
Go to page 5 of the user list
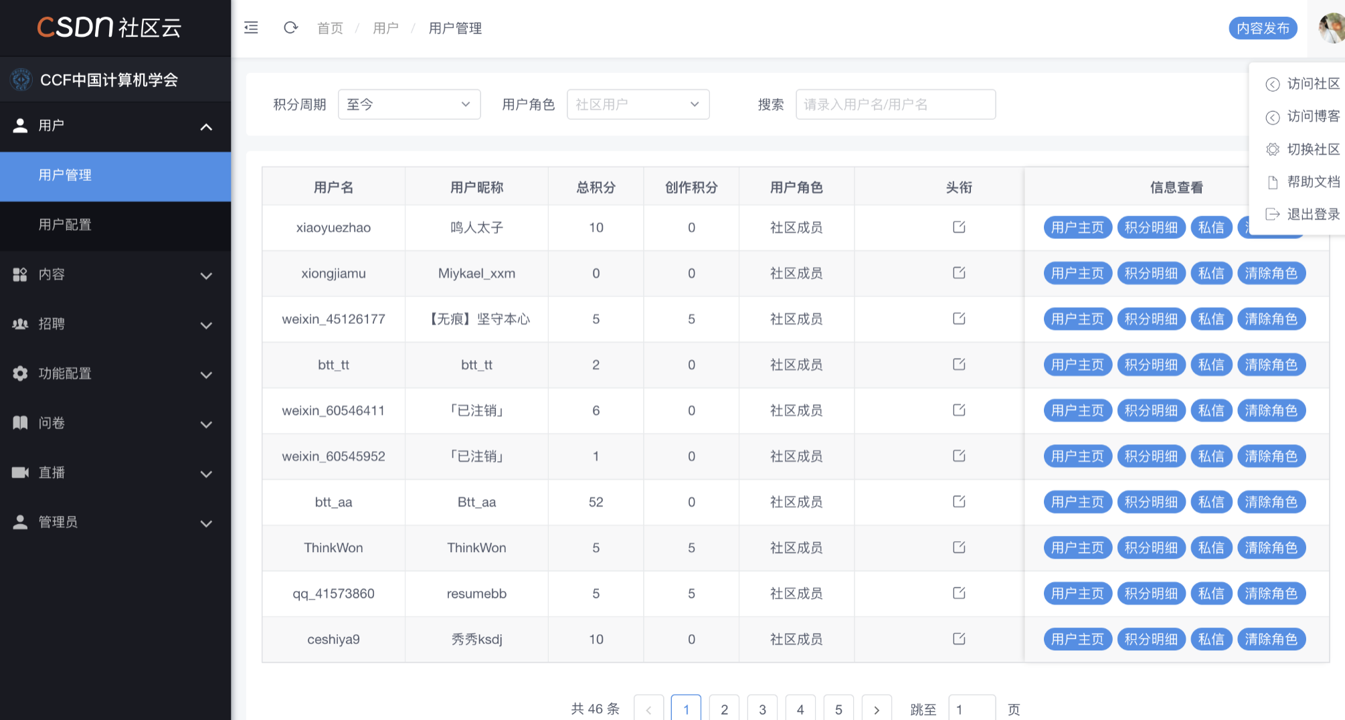[x=838, y=709]
